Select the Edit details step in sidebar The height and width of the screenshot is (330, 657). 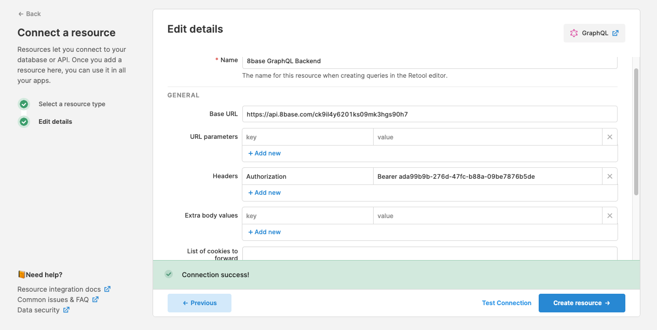(56, 121)
